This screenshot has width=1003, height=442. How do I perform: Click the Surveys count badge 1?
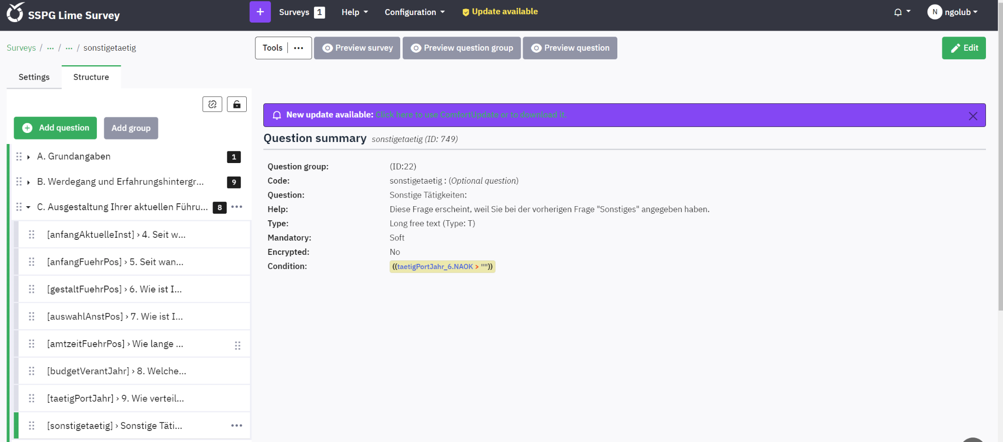[319, 13]
